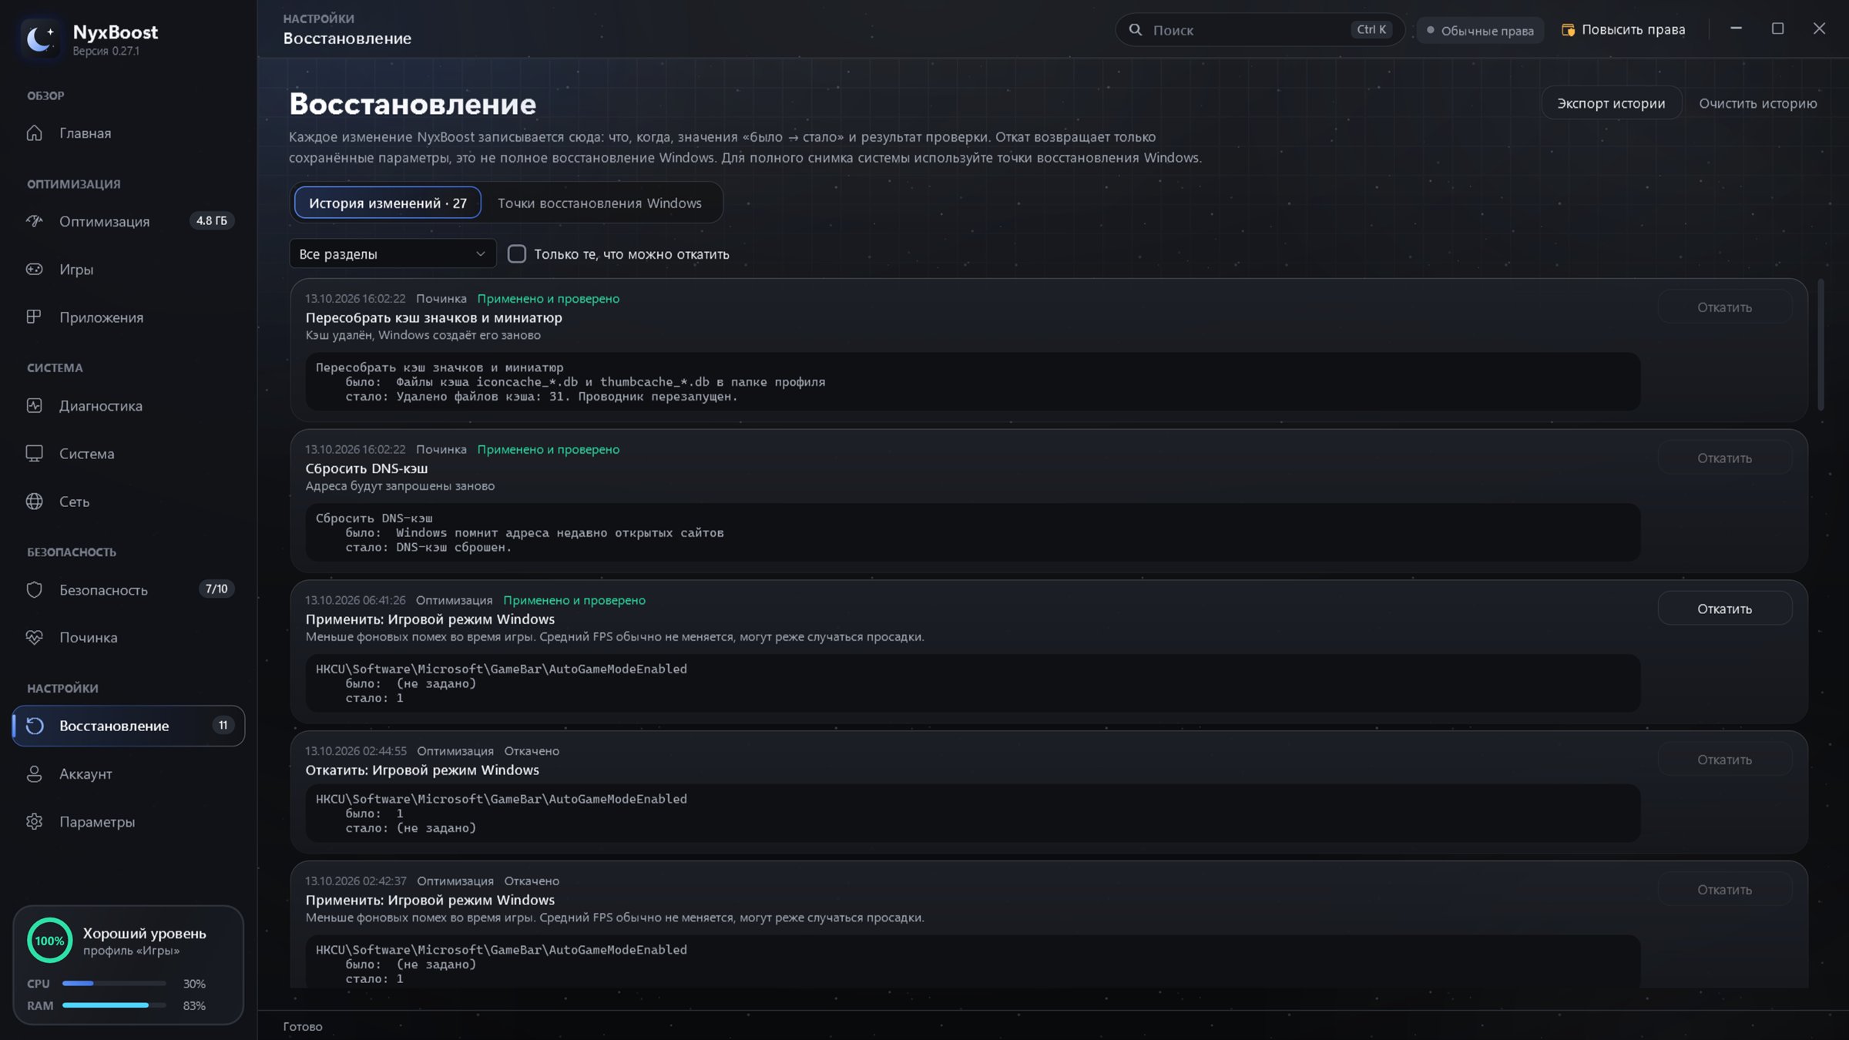
Task: Open the Параметры gear icon
Action: point(34,821)
